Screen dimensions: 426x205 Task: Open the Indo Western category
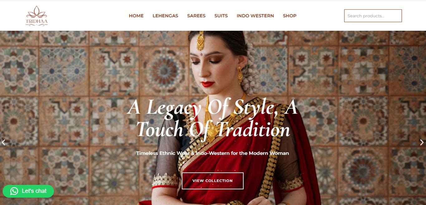point(255,16)
